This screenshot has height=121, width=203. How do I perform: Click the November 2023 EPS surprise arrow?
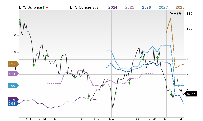click(x=34, y=65)
